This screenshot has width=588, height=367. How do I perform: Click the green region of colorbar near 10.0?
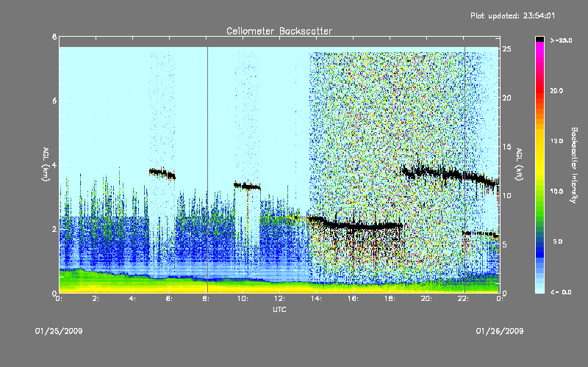pos(539,192)
